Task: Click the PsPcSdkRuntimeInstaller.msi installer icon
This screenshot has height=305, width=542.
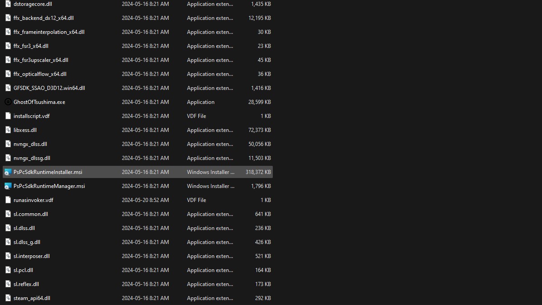Action: coord(8,172)
